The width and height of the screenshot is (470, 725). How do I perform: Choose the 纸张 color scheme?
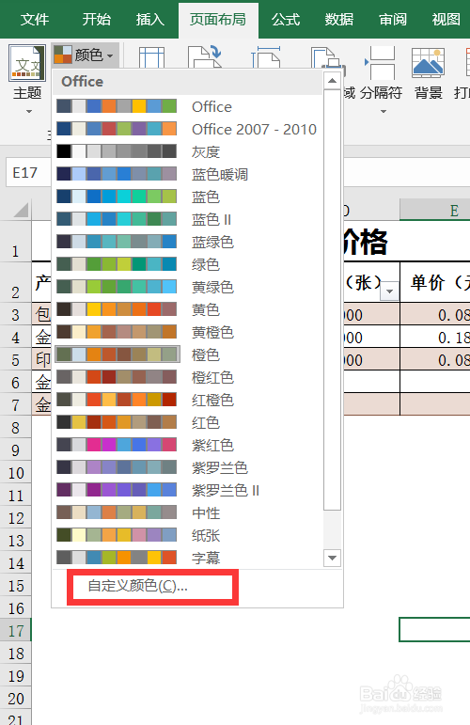[x=188, y=535]
